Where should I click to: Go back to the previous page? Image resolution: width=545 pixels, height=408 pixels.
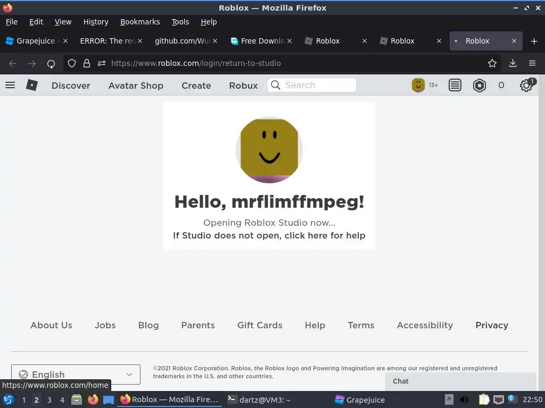pos(13,64)
